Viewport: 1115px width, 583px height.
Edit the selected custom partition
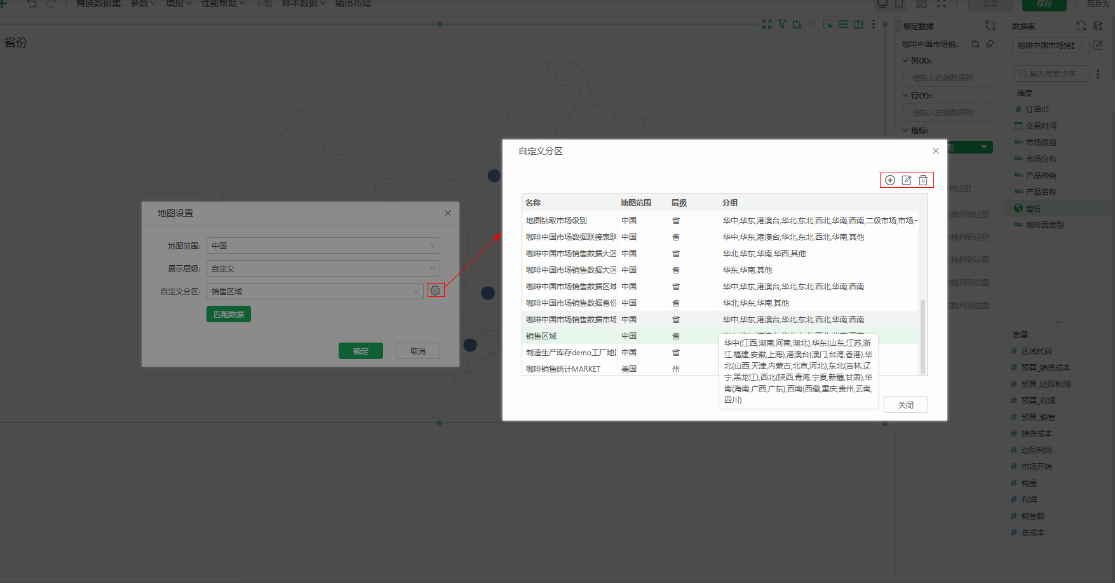click(x=907, y=180)
